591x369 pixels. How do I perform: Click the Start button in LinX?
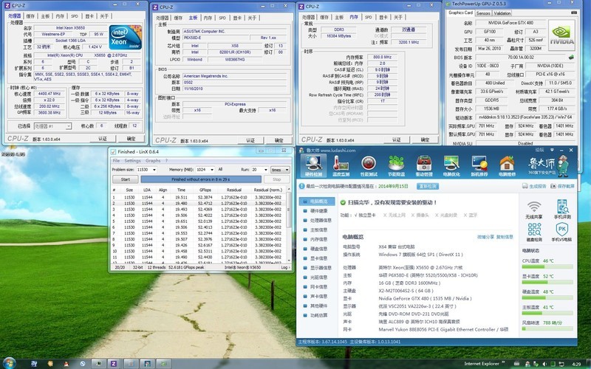click(126, 179)
